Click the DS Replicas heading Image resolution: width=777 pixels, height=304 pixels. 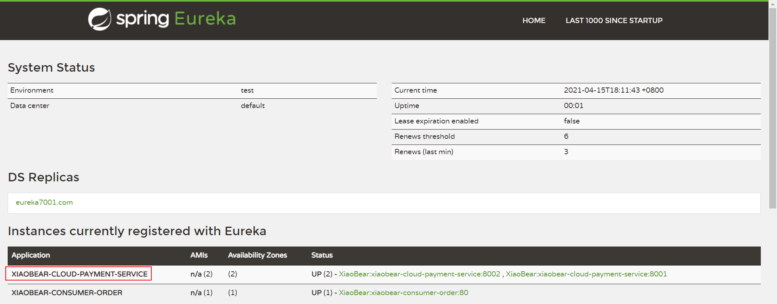tap(44, 177)
